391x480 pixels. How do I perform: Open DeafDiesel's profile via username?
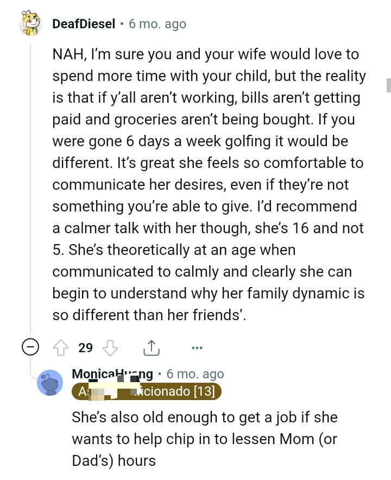click(x=84, y=23)
